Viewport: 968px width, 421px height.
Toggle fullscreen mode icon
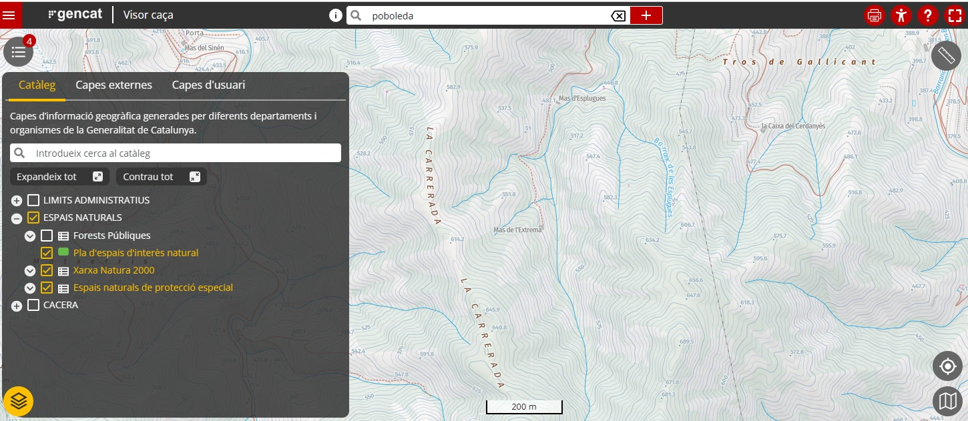[x=954, y=15]
